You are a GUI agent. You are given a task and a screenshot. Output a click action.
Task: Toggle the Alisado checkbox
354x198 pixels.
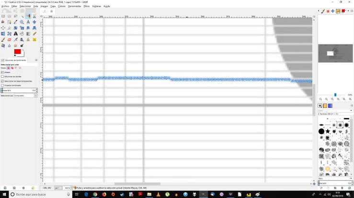2,72
